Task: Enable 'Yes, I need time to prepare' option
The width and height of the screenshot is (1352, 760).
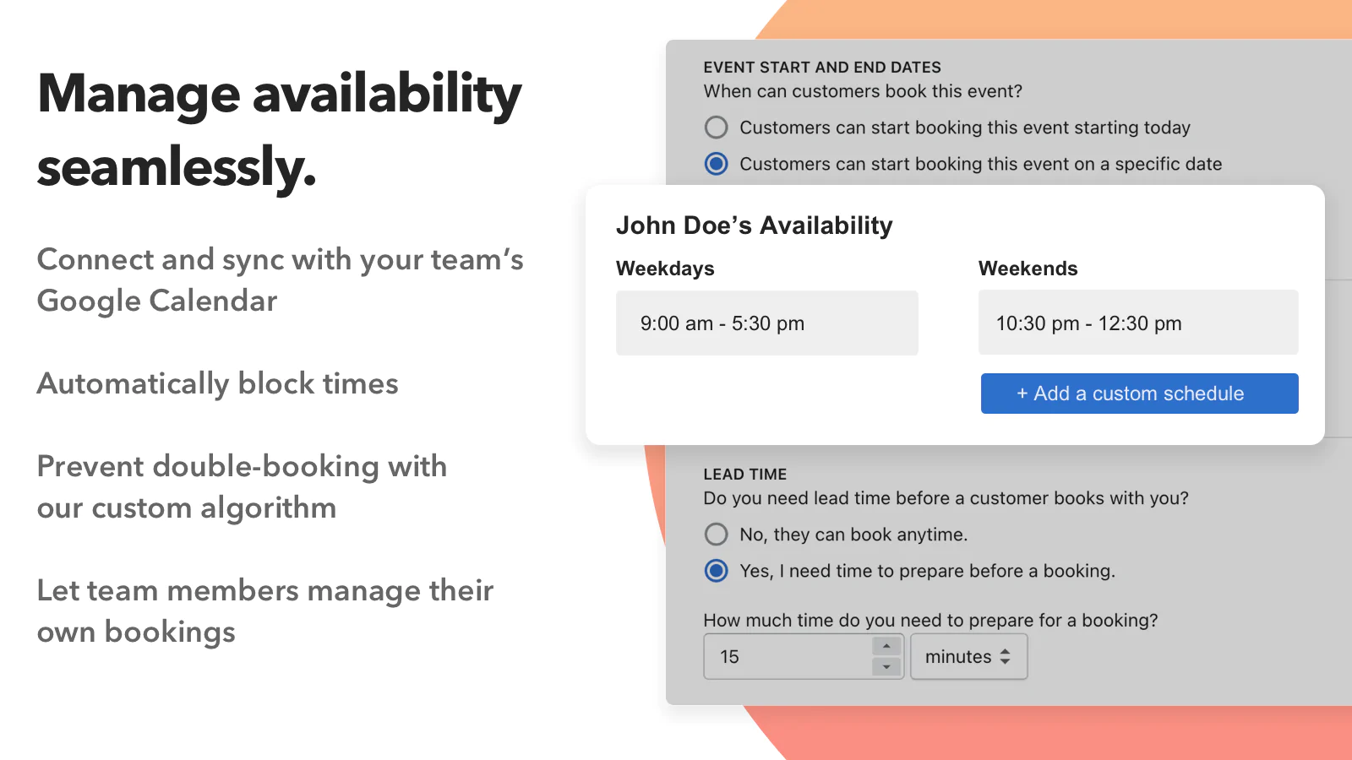Action: point(717,571)
